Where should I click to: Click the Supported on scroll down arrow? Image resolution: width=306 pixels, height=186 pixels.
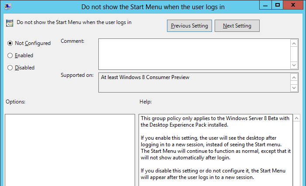[294, 88]
